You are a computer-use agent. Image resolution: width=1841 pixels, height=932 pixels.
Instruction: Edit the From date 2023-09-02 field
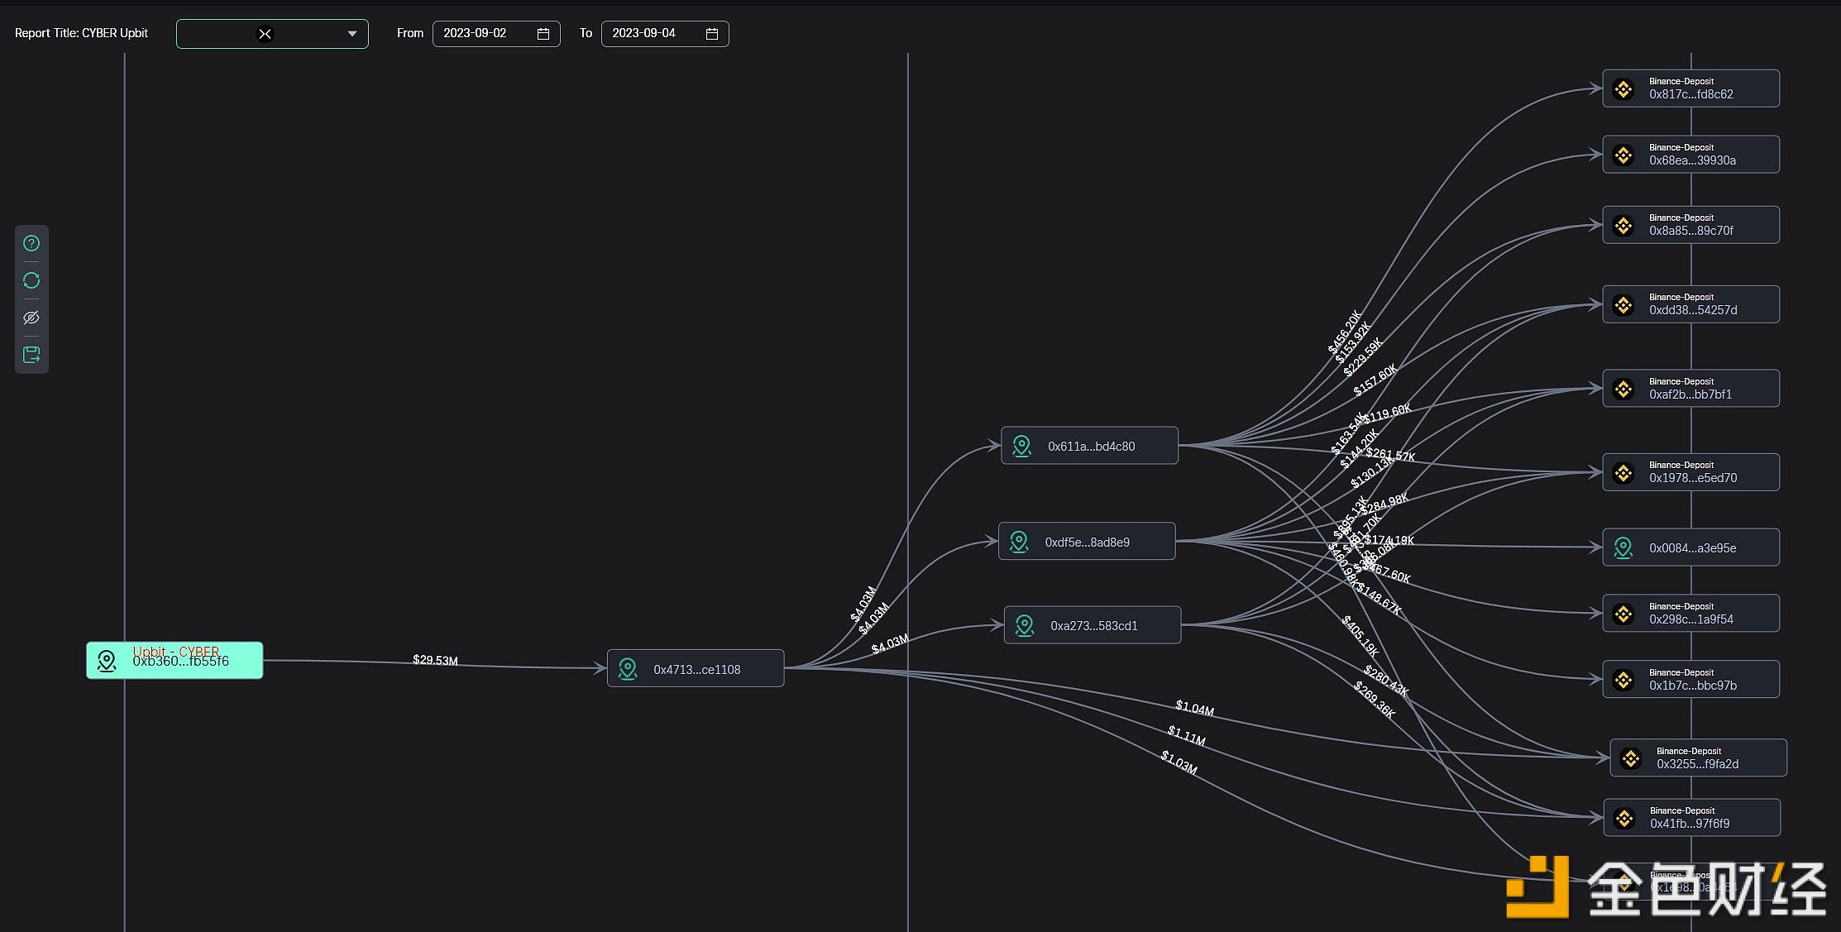[496, 34]
